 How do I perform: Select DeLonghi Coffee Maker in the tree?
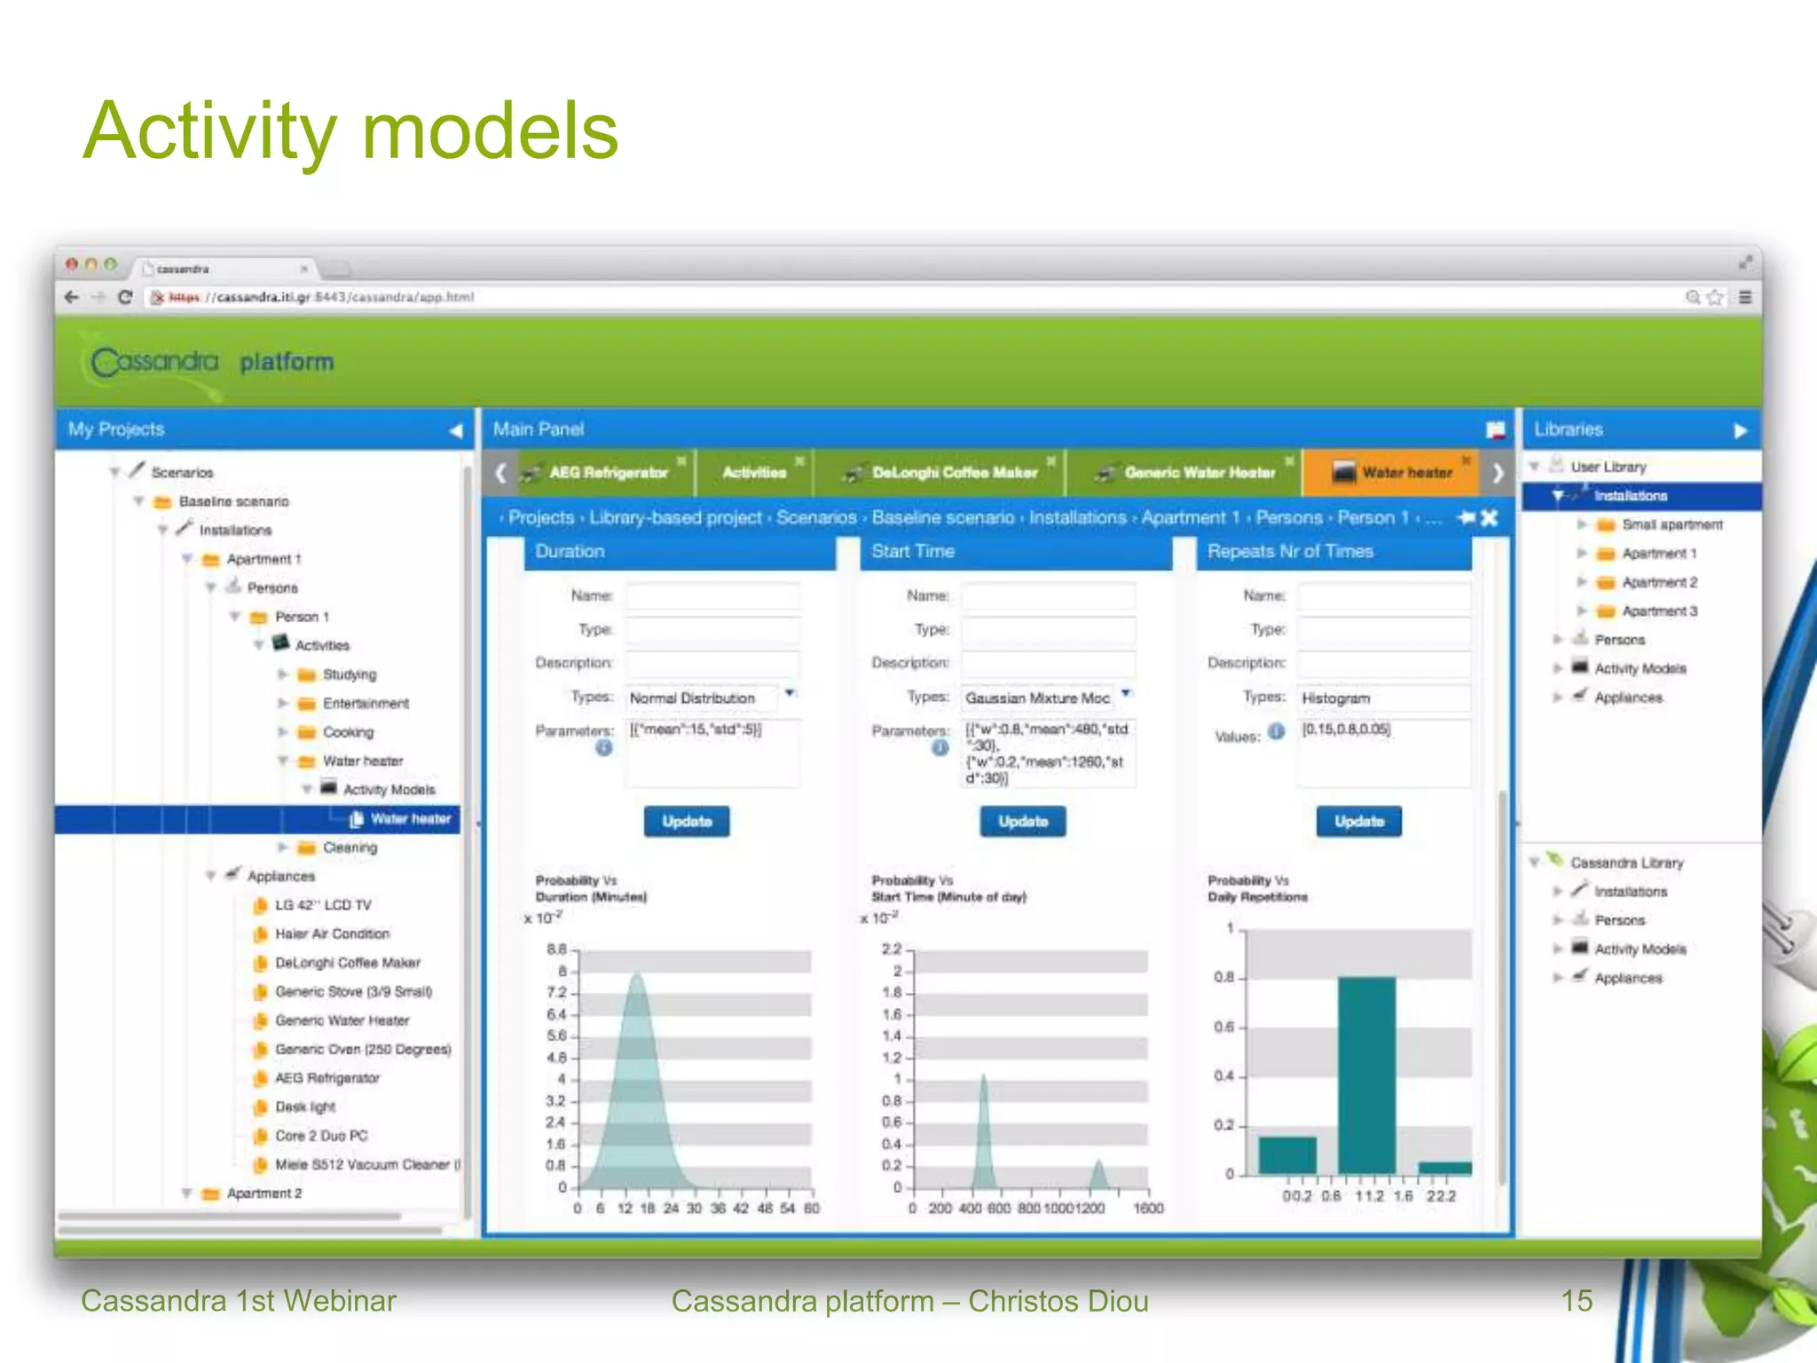click(x=347, y=963)
